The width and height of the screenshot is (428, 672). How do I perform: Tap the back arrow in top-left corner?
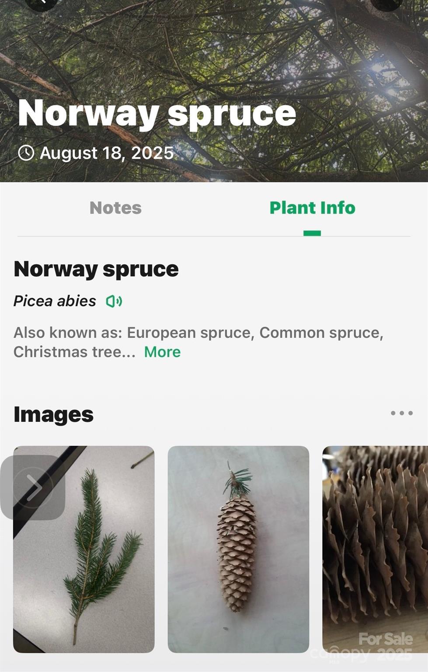pos(42,3)
